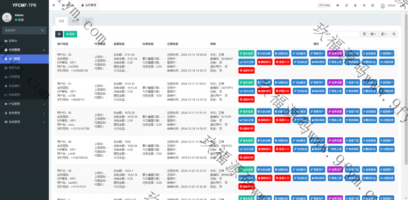The height and width of the screenshot is (200, 408).
Task: Toggle the sidebar hamburger menu
Action: tap(54, 5)
